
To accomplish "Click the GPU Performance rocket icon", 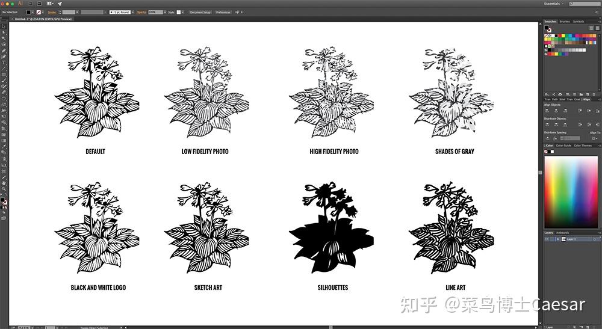I will click(60, 4).
